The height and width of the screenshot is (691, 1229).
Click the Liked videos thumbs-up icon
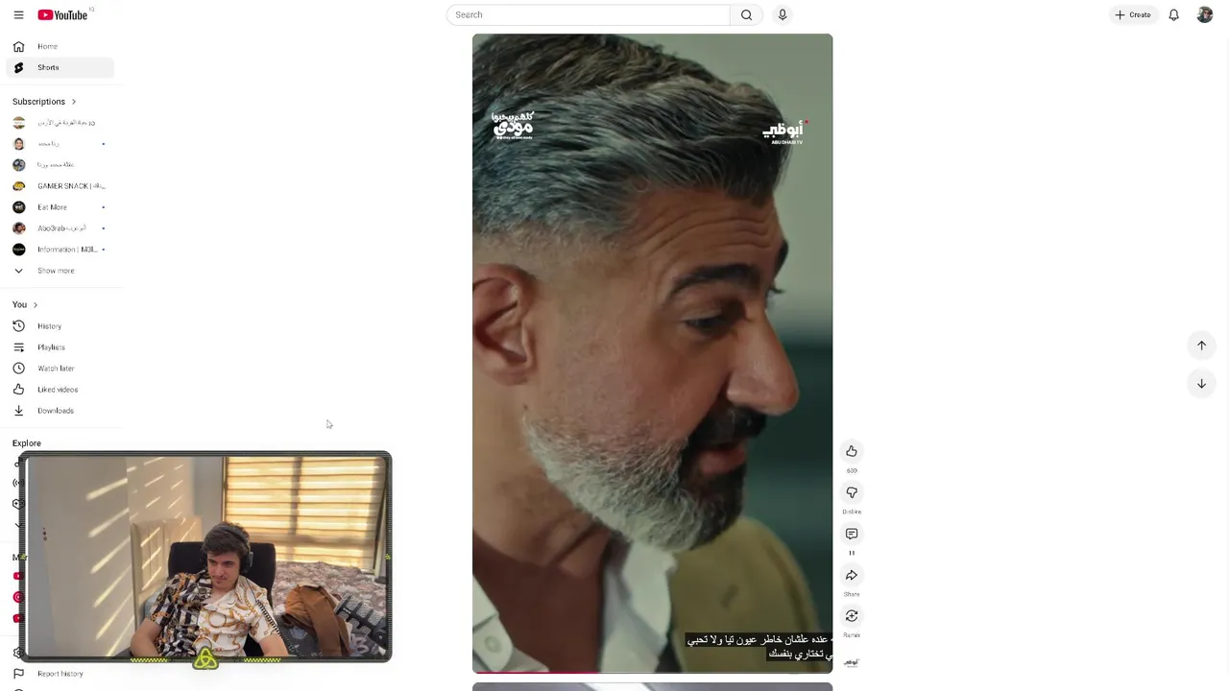coord(18,389)
